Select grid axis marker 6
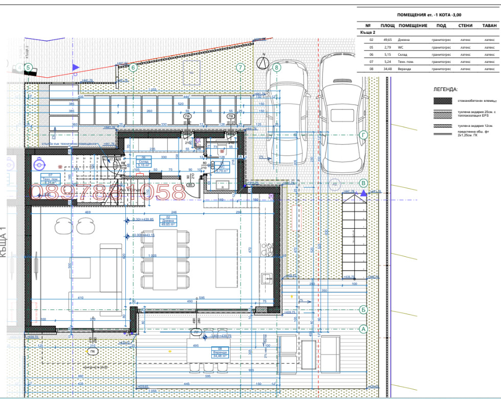 (x=133, y=68)
